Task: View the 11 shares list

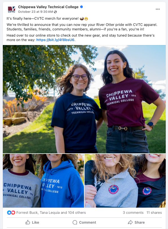Action: click(154, 212)
